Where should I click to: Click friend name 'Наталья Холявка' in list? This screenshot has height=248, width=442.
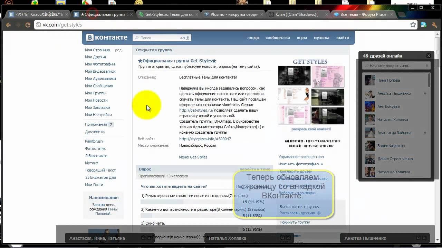click(393, 120)
